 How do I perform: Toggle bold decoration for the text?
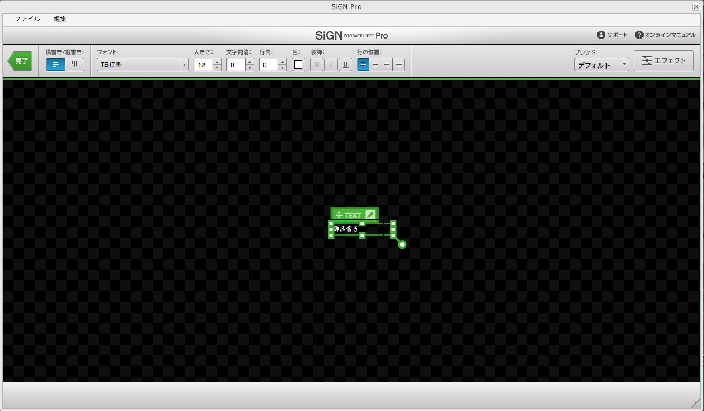(316, 64)
